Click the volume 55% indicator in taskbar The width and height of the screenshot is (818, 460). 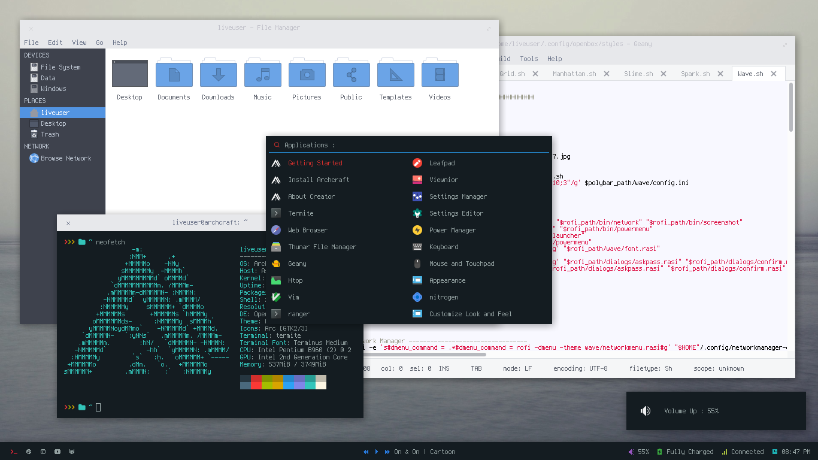pyautogui.click(x=638, y=452)
